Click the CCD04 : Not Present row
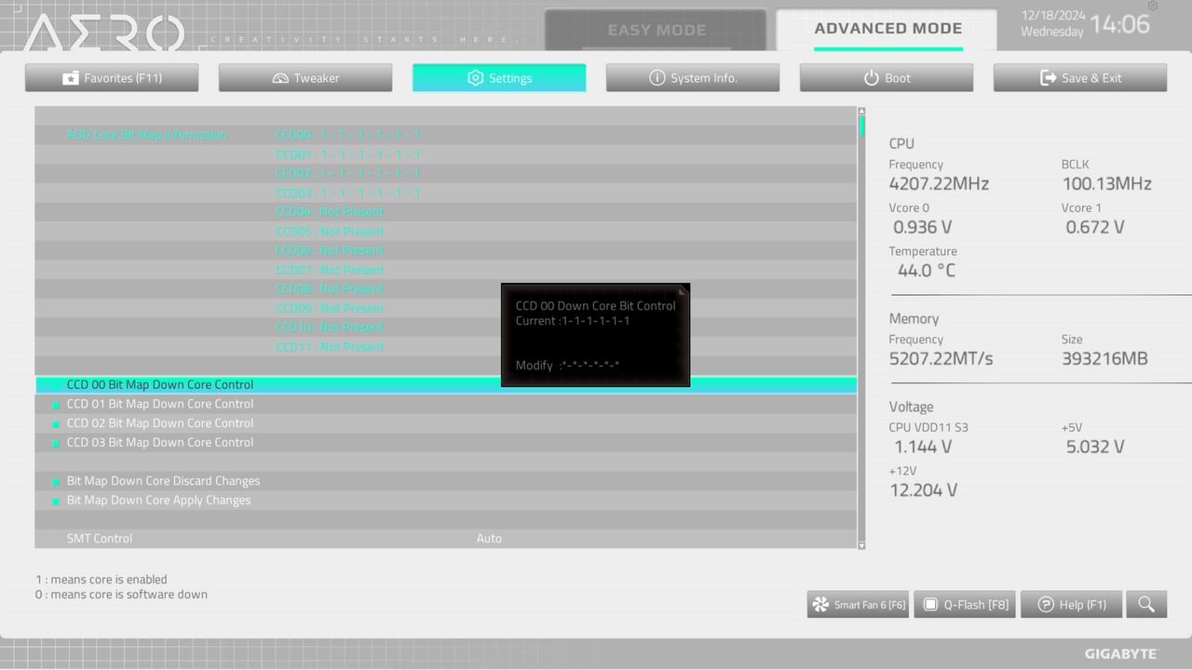The image size is (1192, 670). click(330, 212)
